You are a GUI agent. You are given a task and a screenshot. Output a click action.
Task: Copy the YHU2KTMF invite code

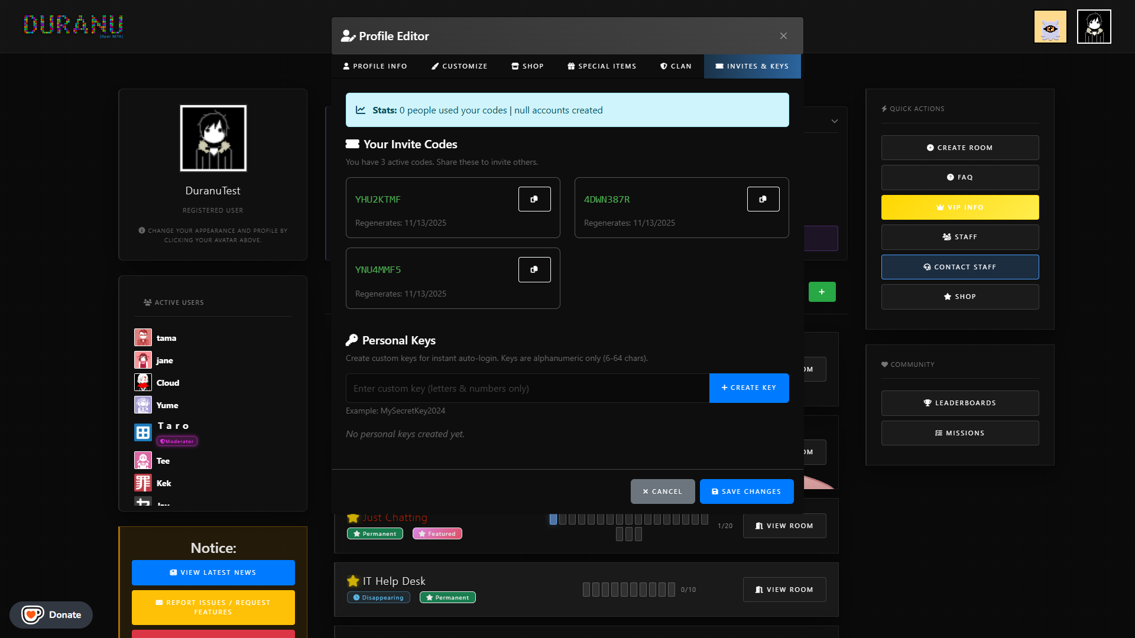tap(534, 199)
